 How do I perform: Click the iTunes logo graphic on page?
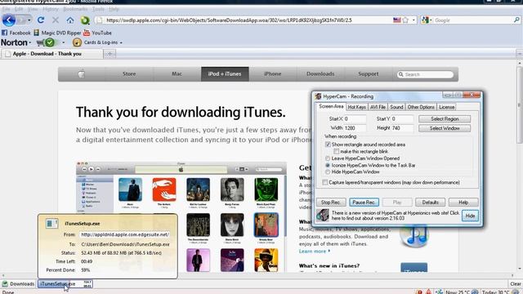tap(414, 236)
